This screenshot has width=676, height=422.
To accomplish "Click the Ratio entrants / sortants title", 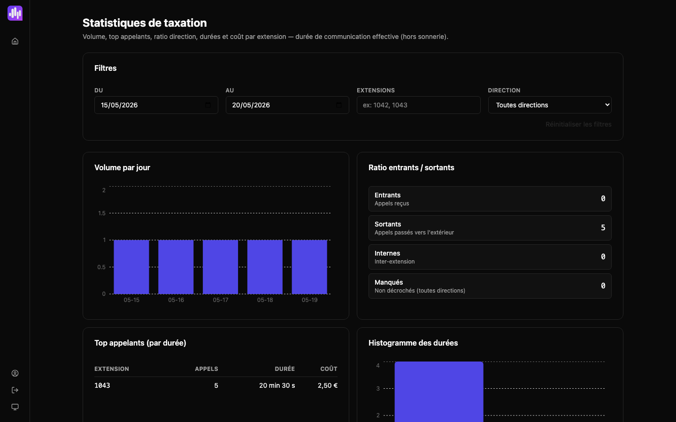I will click(x=411, y=167).
